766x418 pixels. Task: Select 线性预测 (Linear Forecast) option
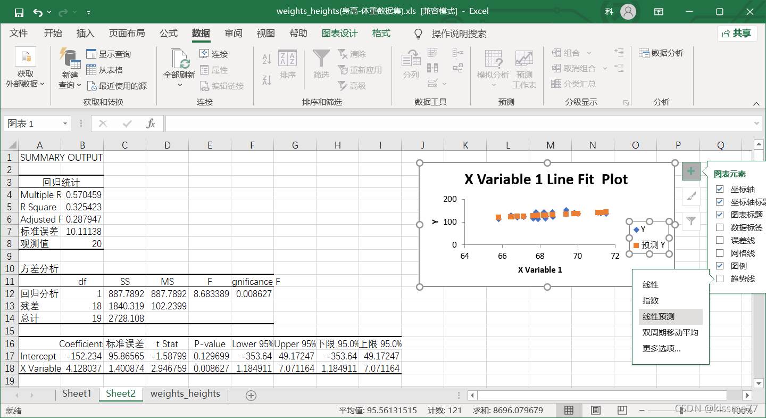tap(670, 317)
